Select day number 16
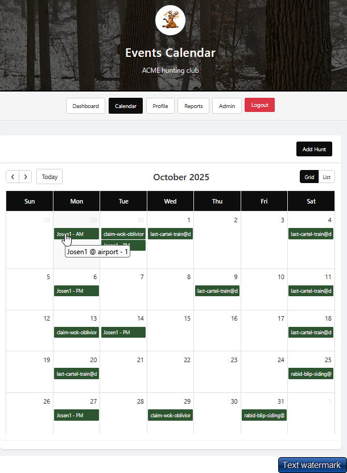347x473 pixels. coord(234,318)
